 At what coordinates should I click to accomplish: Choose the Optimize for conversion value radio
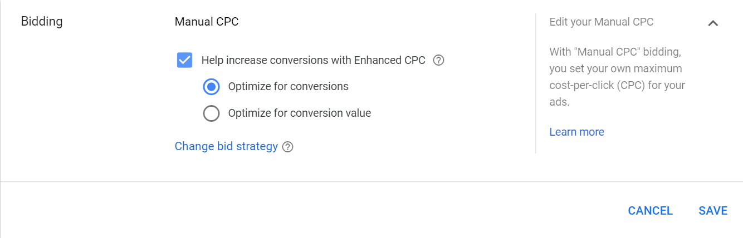coord(212,113)
